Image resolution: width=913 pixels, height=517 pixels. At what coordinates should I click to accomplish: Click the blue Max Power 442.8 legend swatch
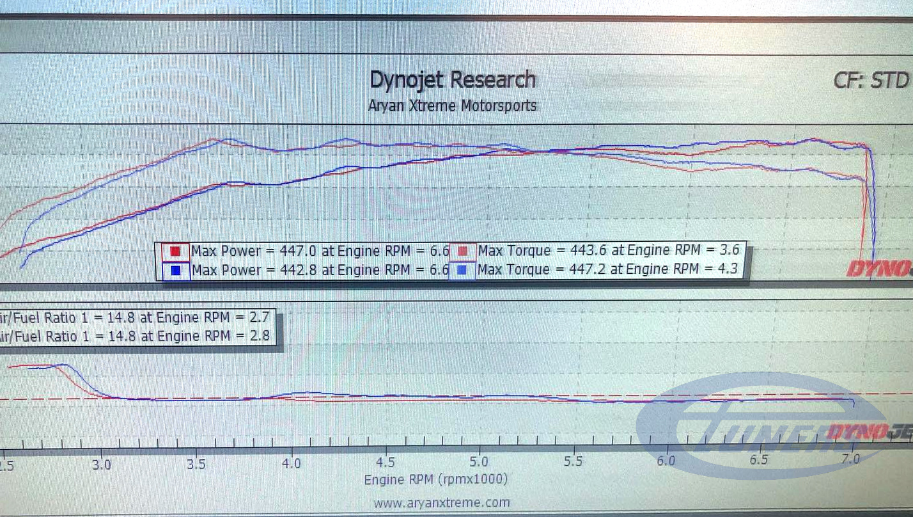click(x=175, y=271)
